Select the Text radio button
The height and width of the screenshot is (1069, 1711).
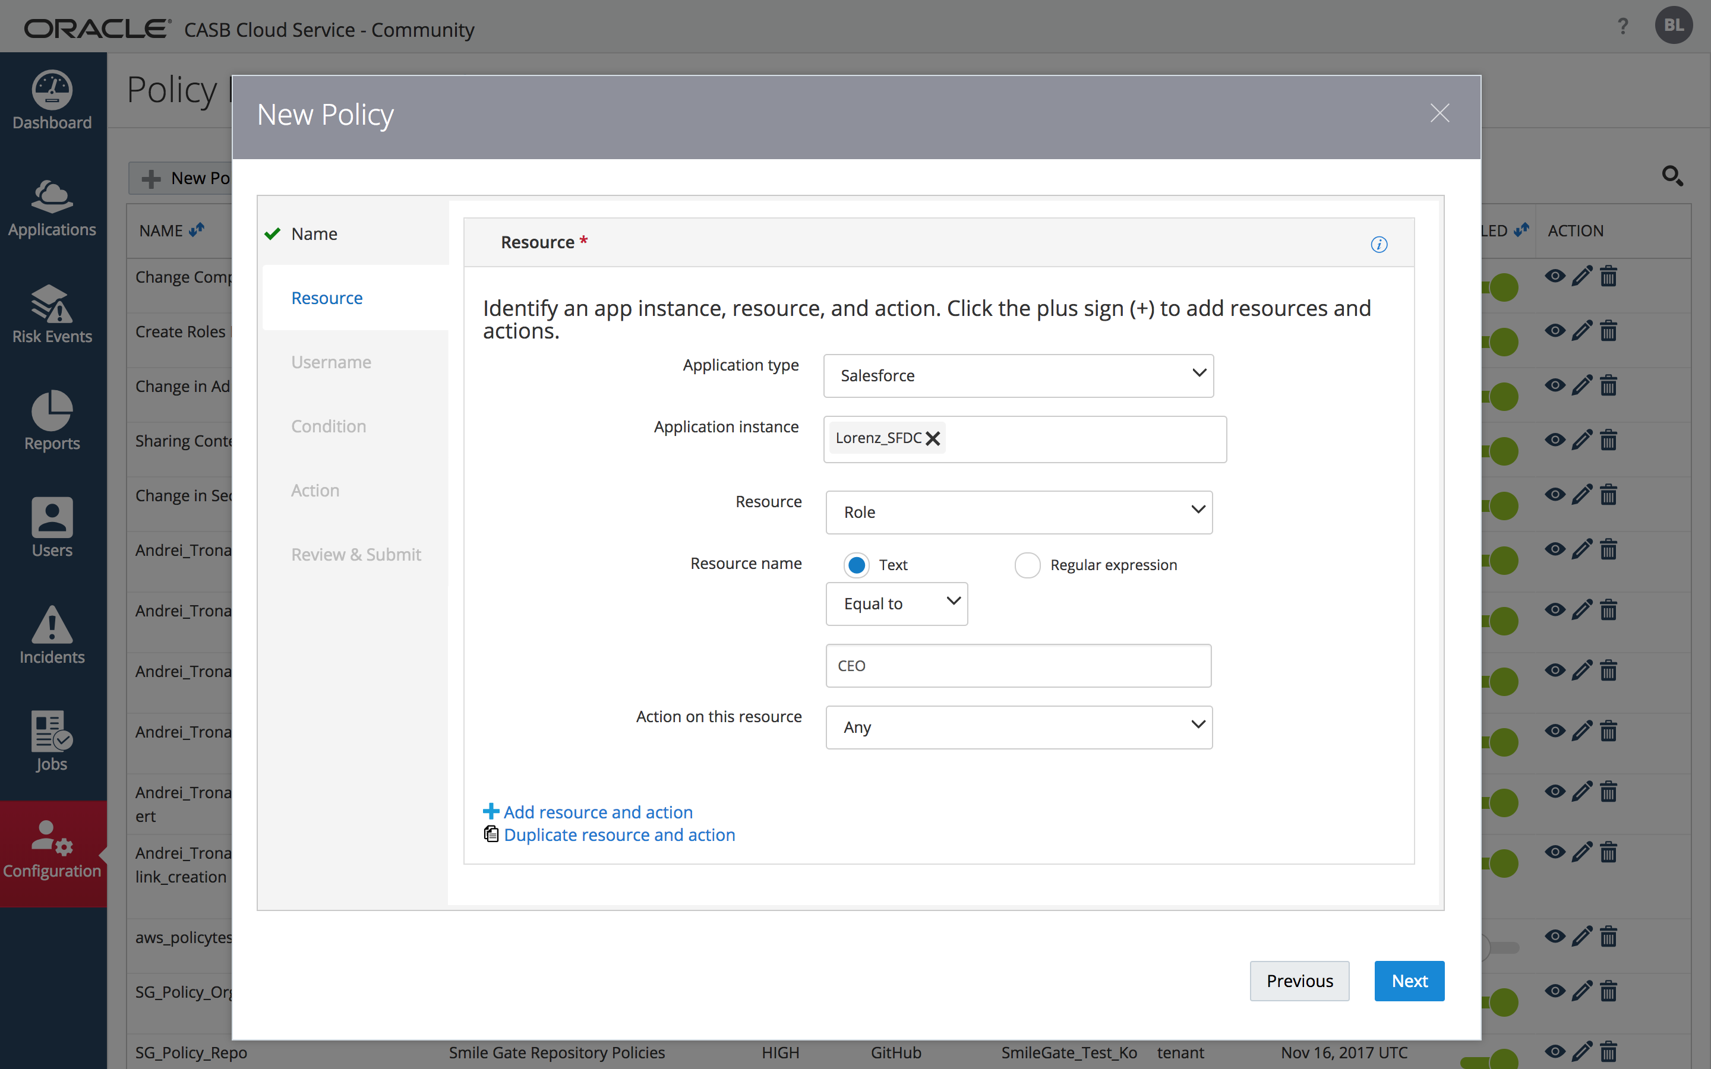[x=856, y=565]
